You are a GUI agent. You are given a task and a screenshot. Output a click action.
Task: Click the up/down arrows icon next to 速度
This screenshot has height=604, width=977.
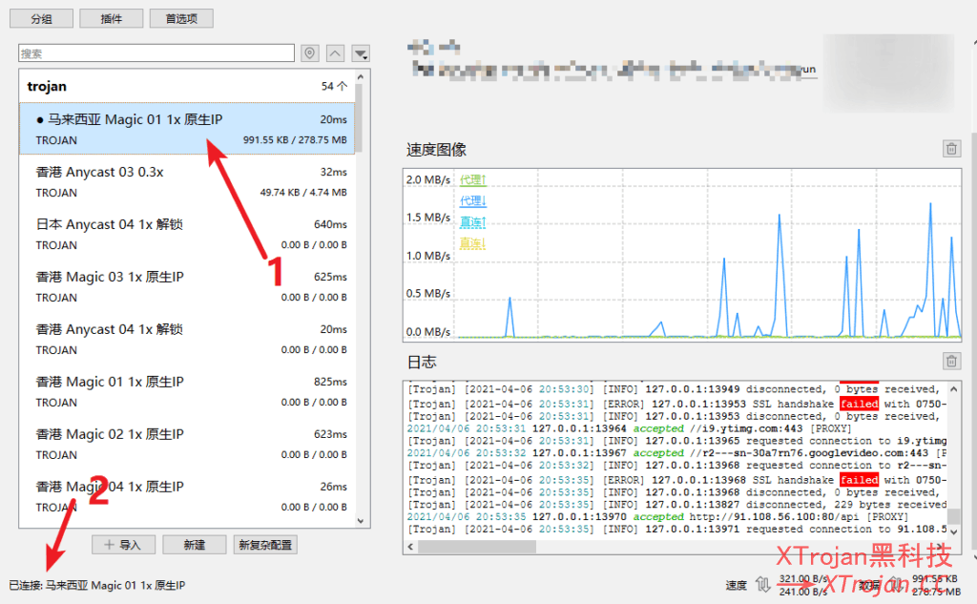[x=760, y=583]
